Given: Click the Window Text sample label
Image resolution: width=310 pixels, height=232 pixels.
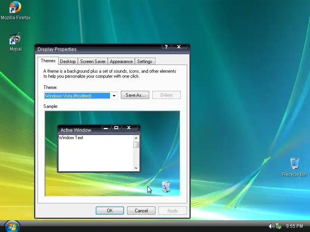Looking at the screenshot, I should (71, 138).
